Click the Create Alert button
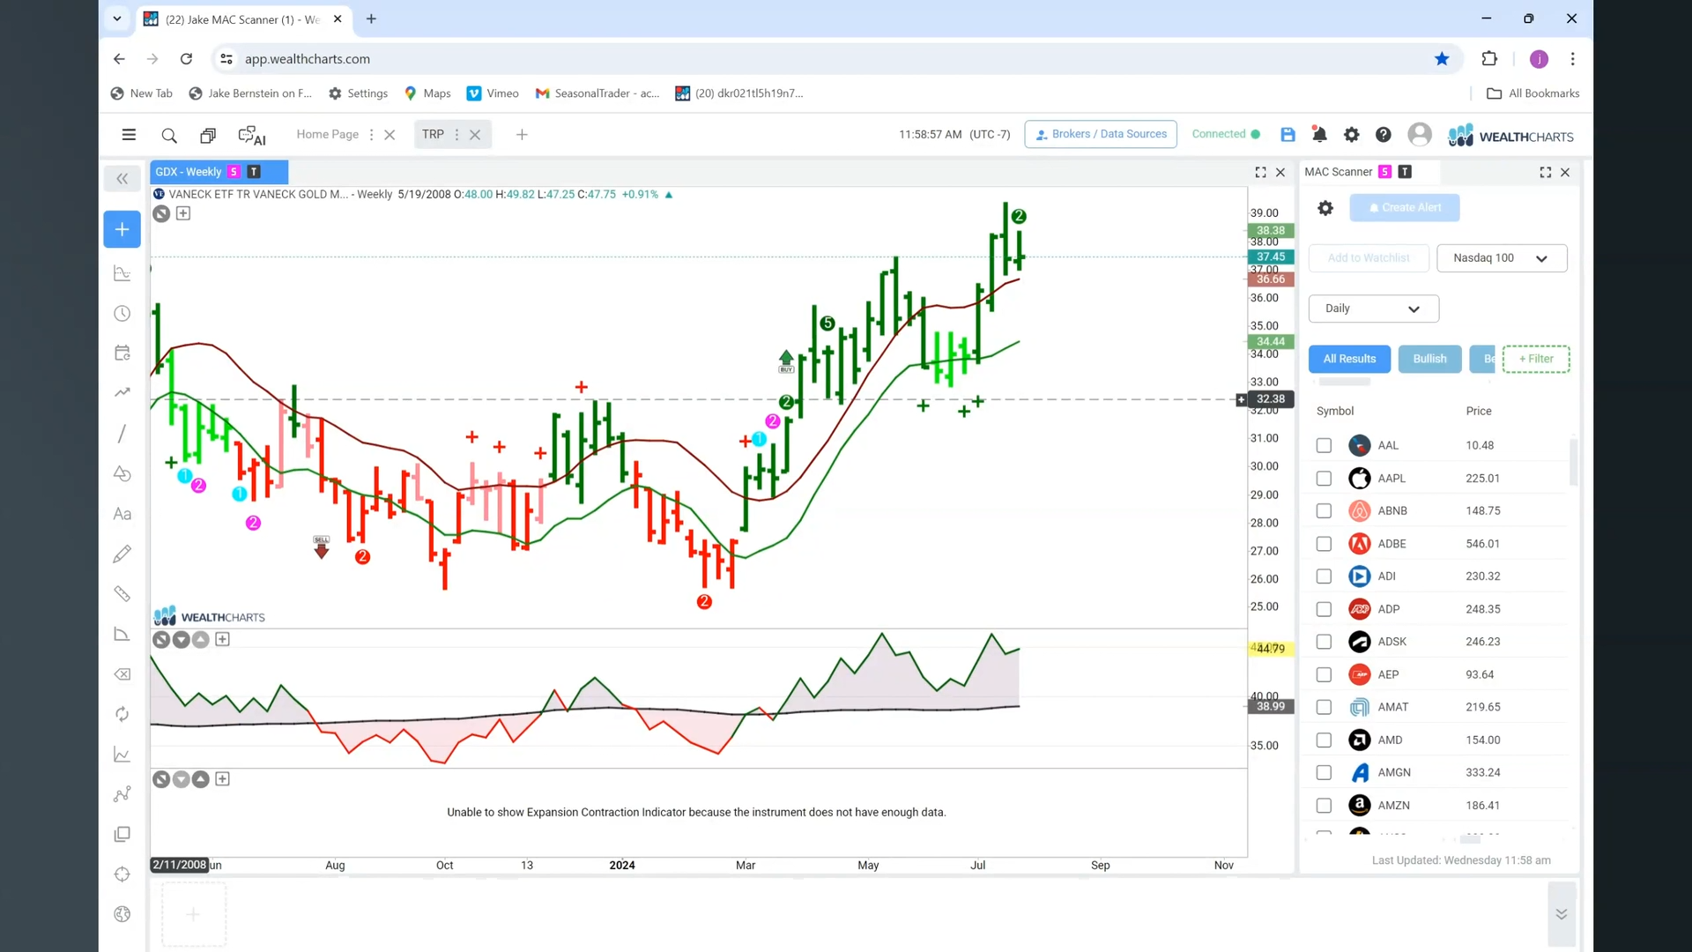1692x952 pixels. point(1405,208)
